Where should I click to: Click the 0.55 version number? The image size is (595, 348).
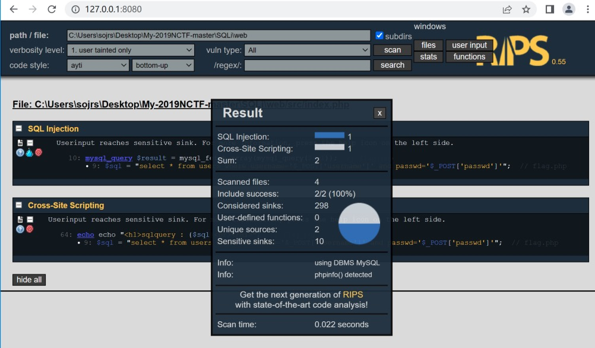pyautogui.click(x=559, y=62)
